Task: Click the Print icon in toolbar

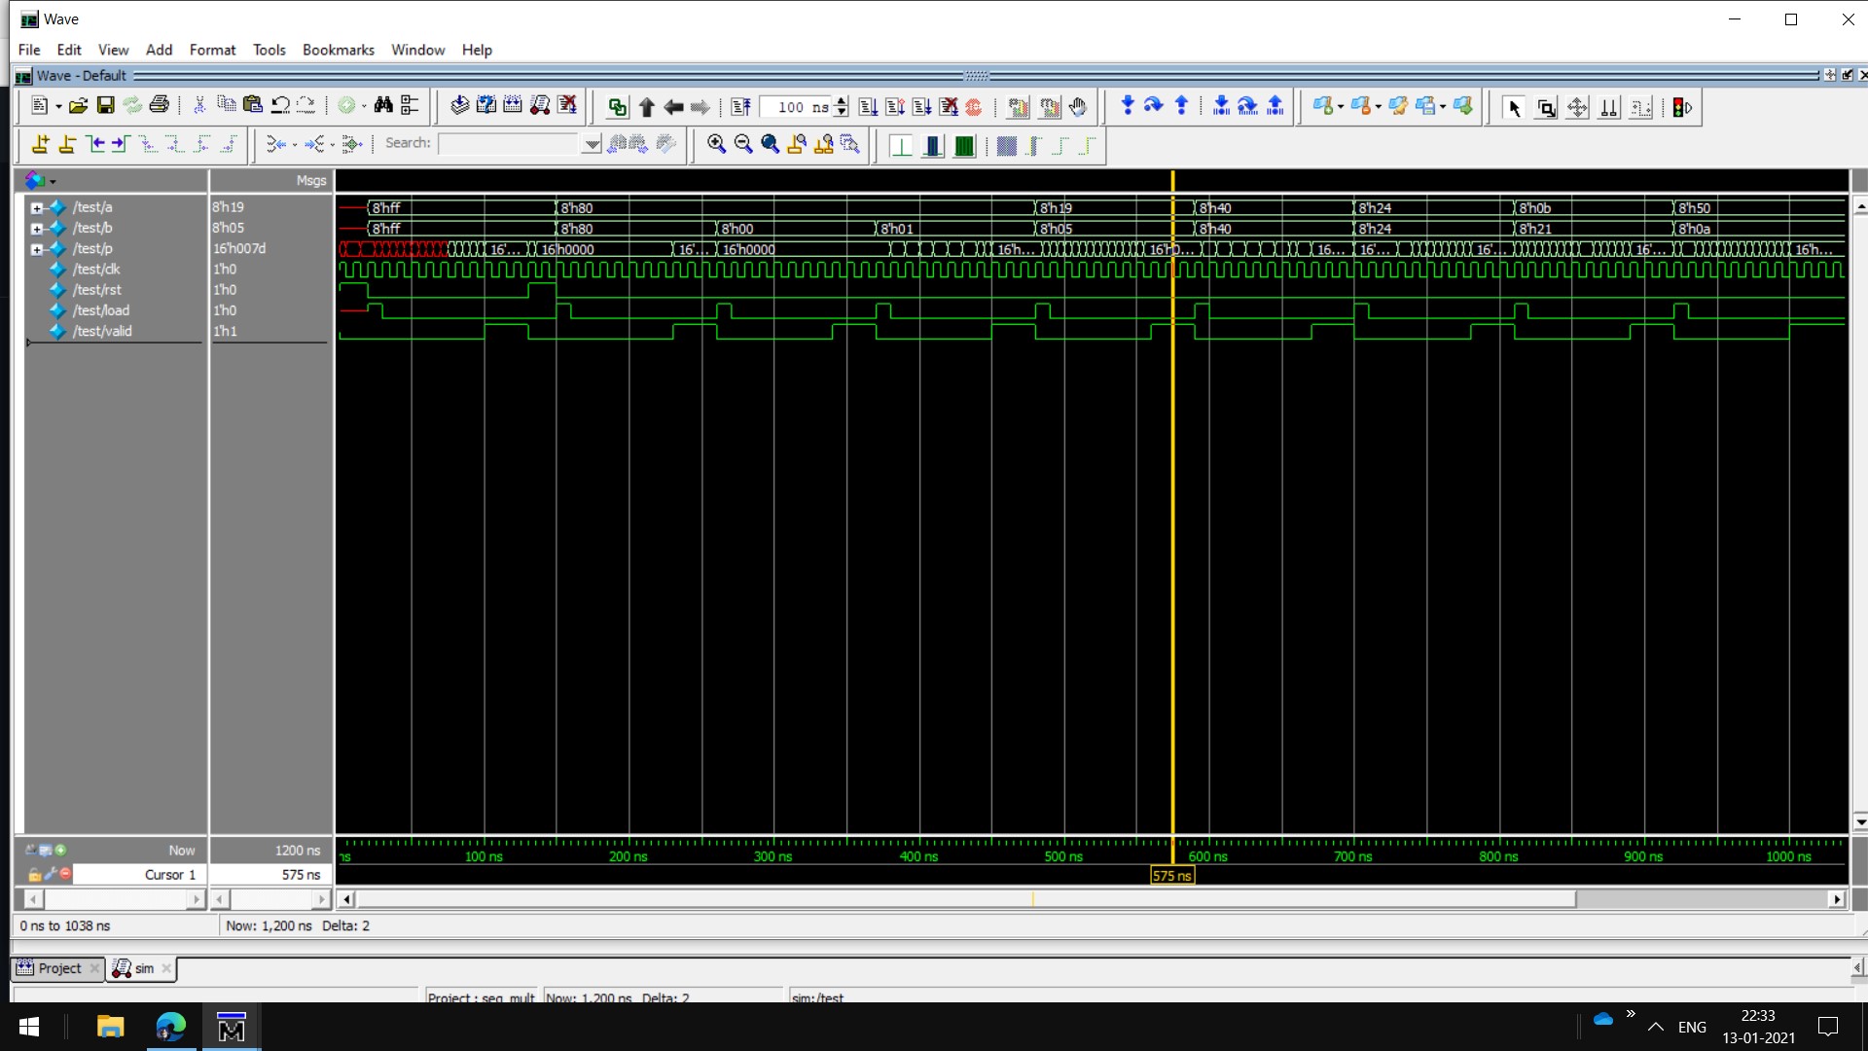Action: click(x=160, y=106)
